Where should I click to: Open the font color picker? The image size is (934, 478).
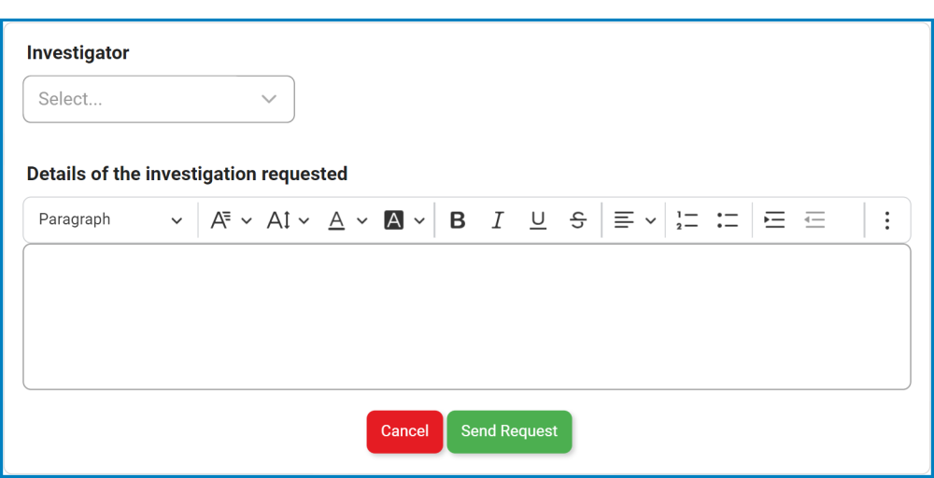(x=347, y=220)
